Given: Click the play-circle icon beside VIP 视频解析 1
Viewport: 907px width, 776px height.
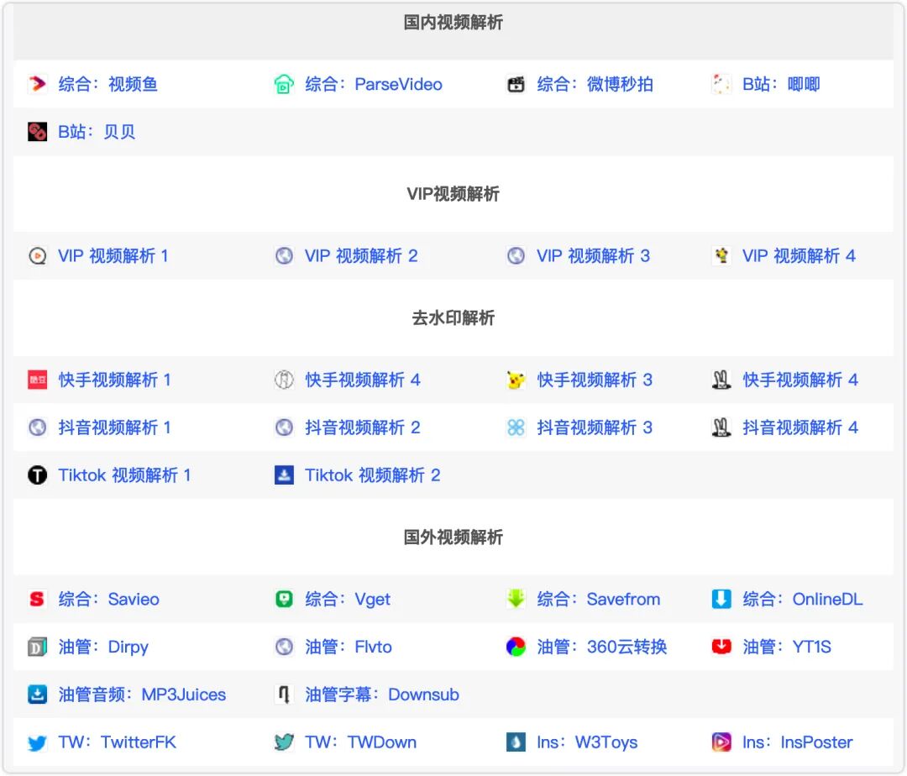Looking at the screenshot, I should pos(38,255).
